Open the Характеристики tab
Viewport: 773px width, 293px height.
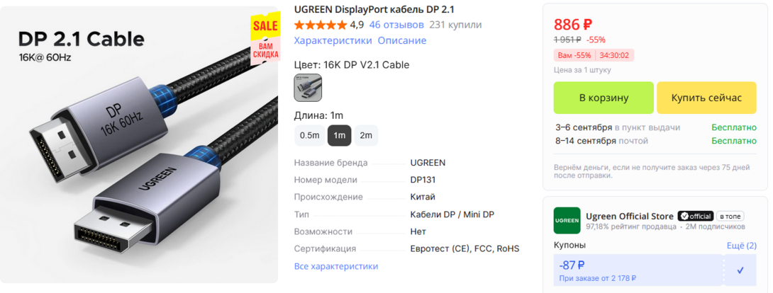333,40
